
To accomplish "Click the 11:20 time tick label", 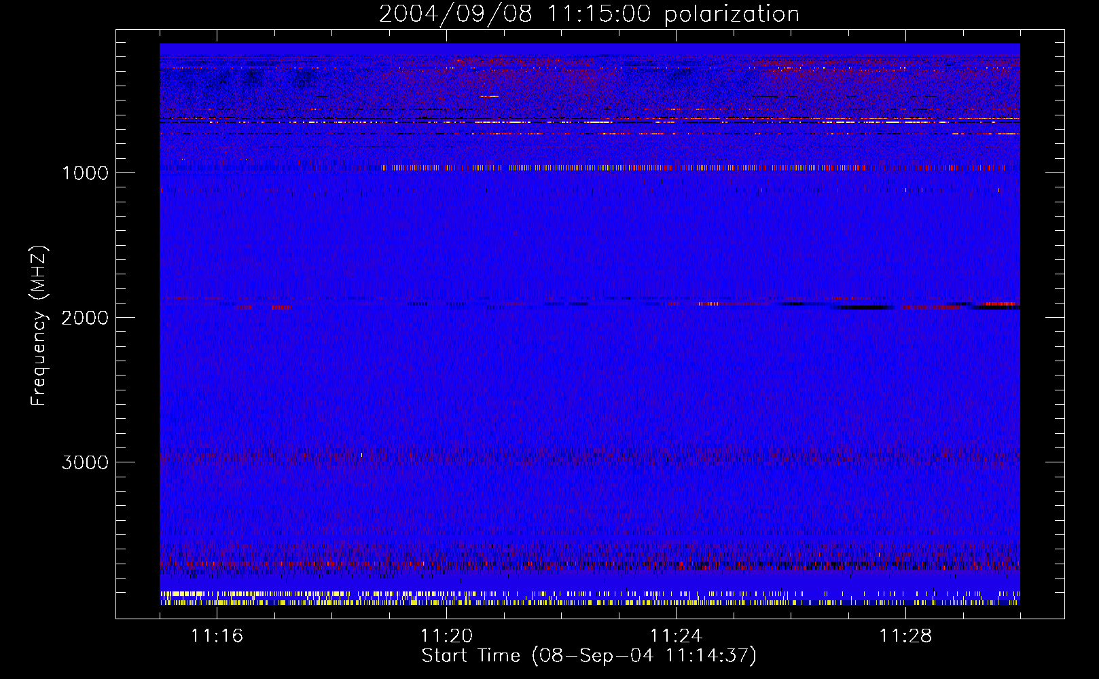I will [446, 636].
